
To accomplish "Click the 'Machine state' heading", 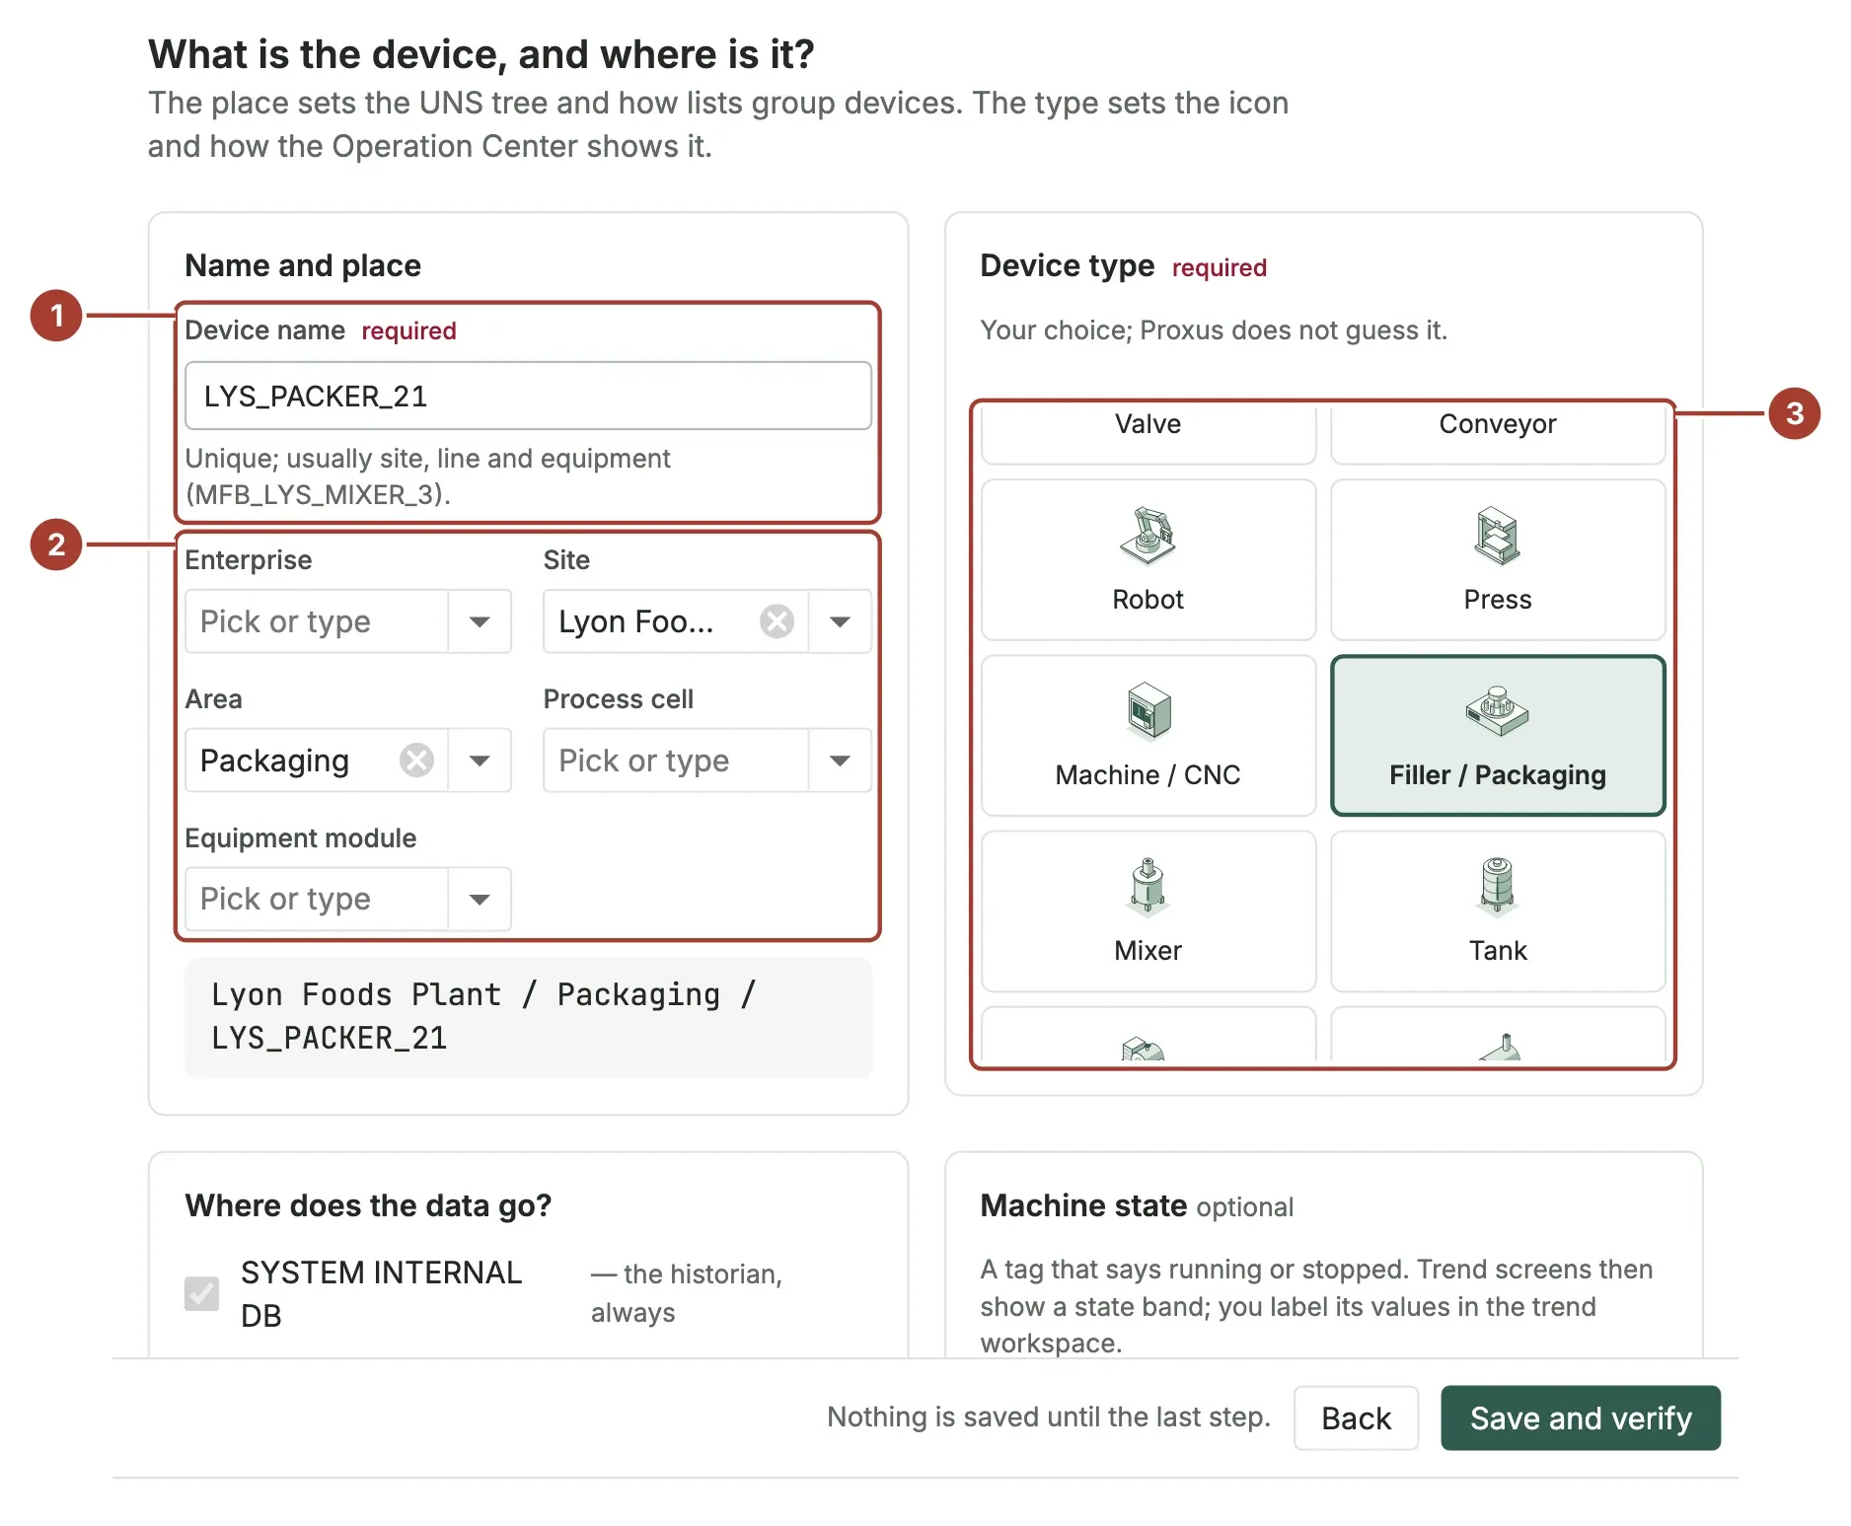I will (1082, 1205).
